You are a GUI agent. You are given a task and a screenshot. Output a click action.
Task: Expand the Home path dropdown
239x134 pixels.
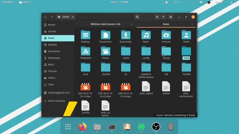73,17
